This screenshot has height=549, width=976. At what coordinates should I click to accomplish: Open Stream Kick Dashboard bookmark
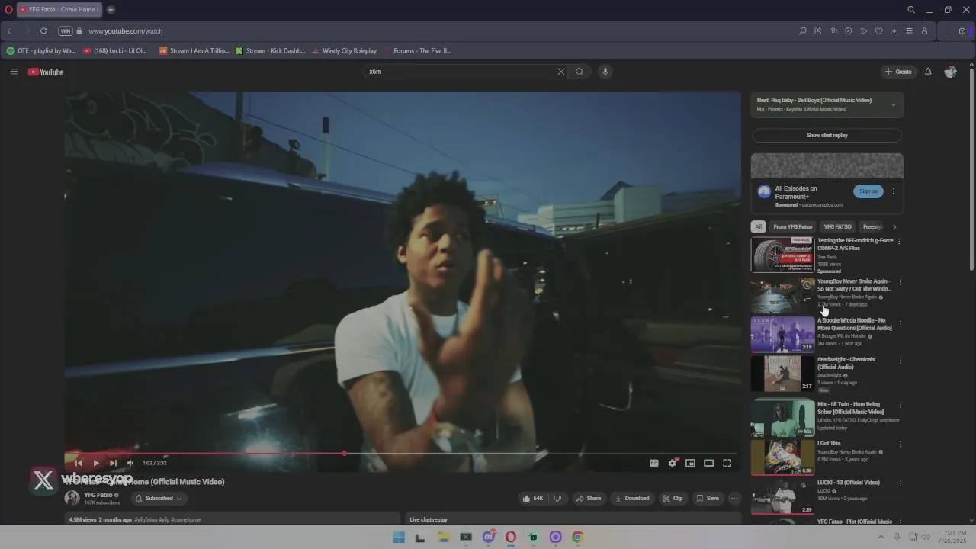[x=270, y=51]
